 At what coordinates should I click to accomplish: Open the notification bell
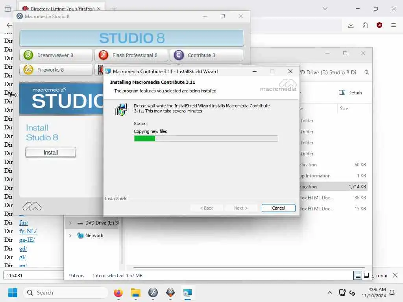pos(392,293)
